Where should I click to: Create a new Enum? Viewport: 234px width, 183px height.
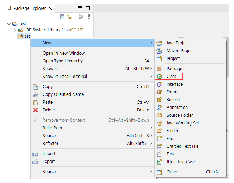pos(191,92)
